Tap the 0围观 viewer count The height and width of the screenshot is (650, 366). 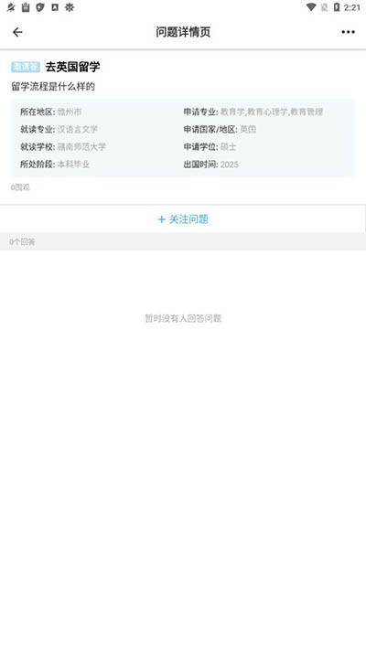pos(20,187)
